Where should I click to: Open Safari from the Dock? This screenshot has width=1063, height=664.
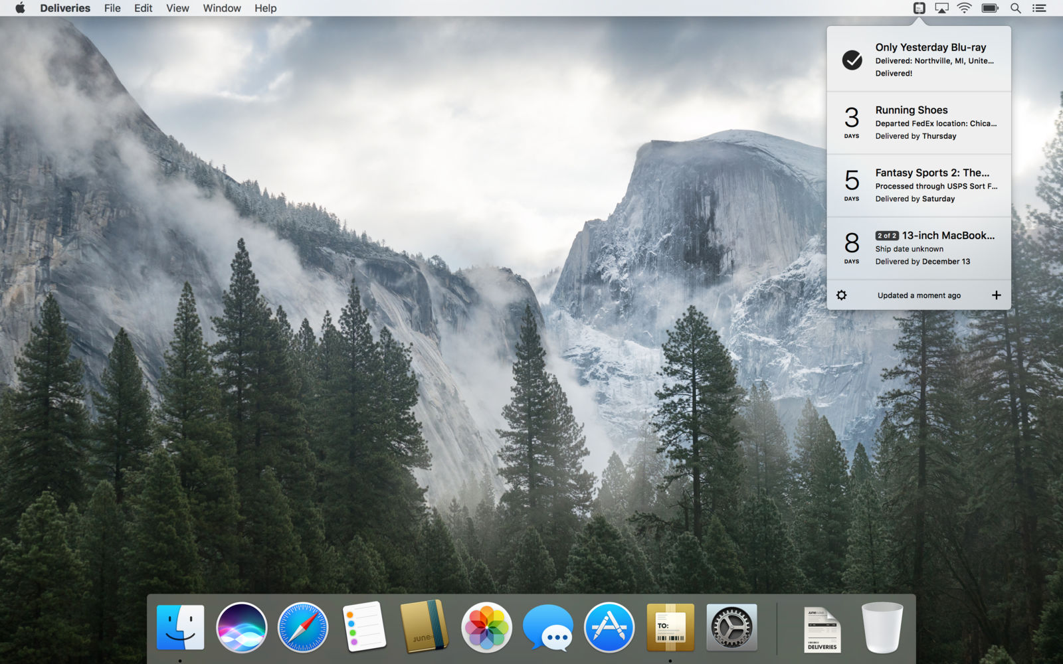click(x=303, y=627)
